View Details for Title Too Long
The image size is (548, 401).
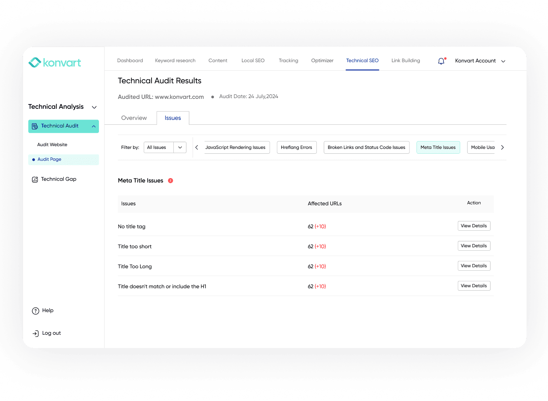point(474,265)
